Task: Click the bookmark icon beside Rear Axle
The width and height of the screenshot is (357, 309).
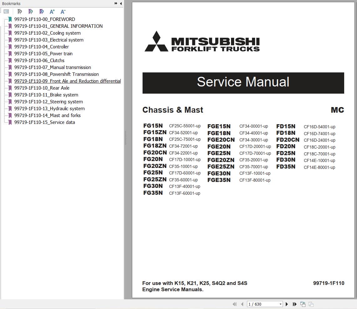Action: 10,88
